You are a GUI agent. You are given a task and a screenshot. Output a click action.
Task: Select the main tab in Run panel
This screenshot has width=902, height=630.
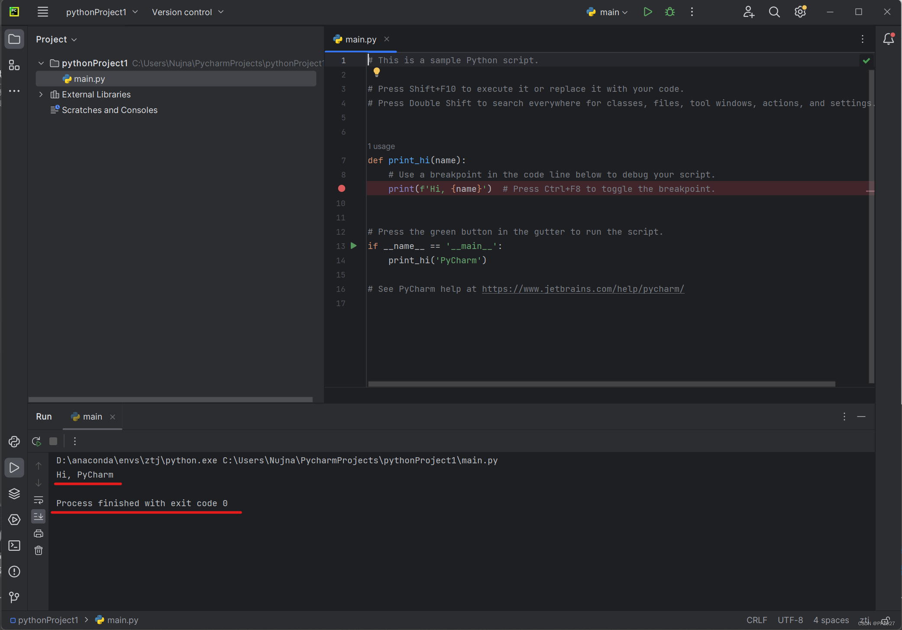point(92,417)
